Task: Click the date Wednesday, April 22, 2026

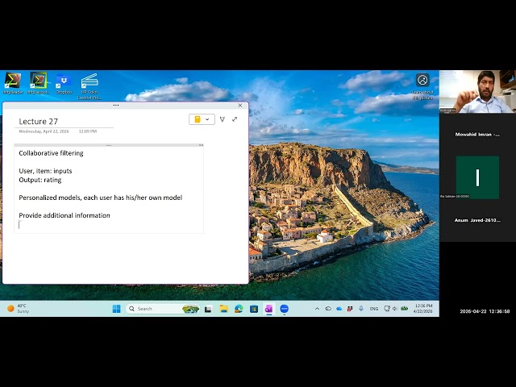Action: [44, 131]
